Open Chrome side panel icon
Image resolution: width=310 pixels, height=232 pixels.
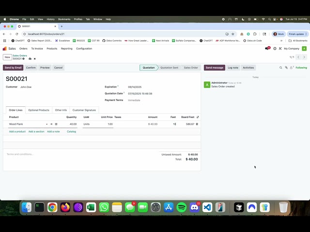coord(264,34)
